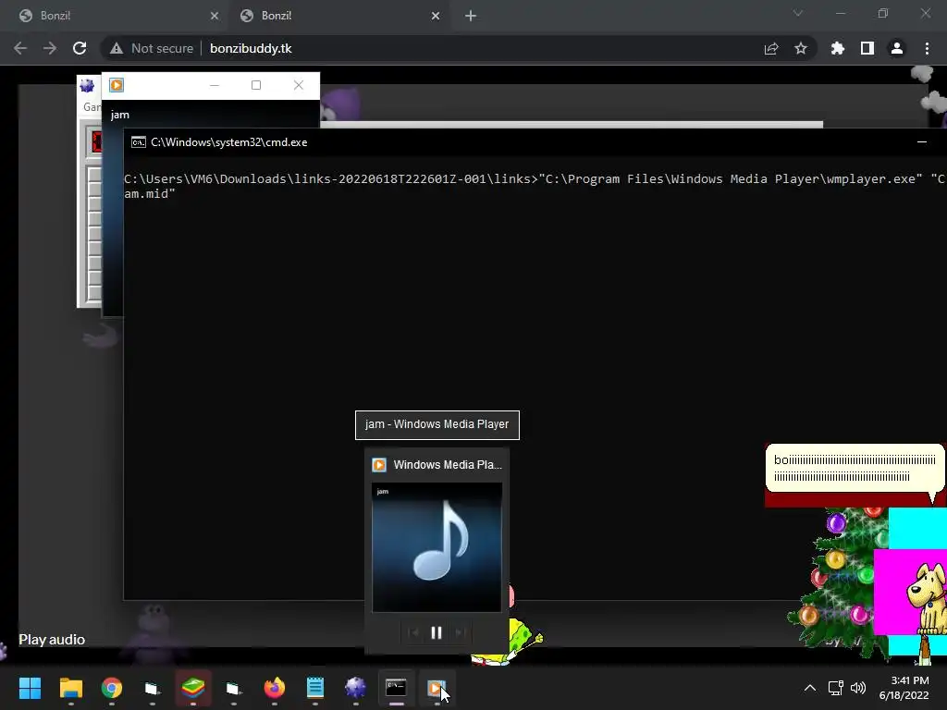
Task: Share this page via share icon
Action: (771, 48)
